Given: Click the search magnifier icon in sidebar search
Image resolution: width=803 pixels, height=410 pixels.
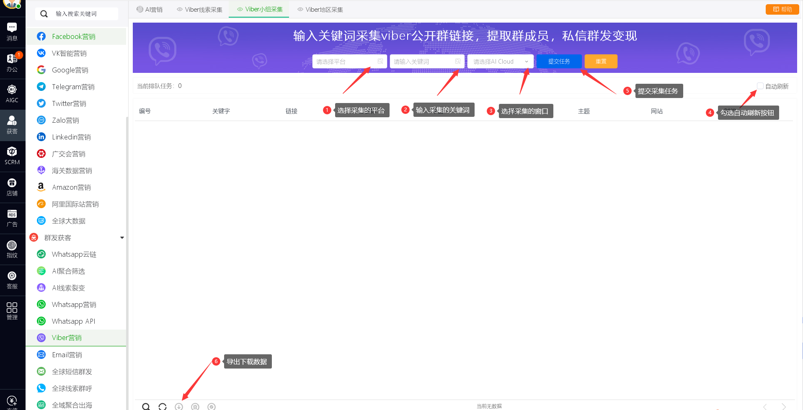Looking at the screenshot, I should pyautogui.click(x=44, y=14).
